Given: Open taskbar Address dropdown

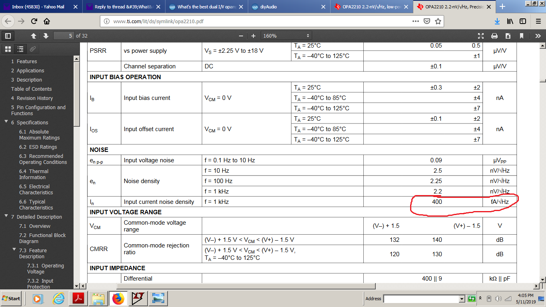Looking at the screenshot, I should point(462,299).
